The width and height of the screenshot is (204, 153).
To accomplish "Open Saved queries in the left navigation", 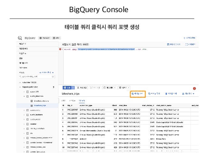I will pos(23,49).
